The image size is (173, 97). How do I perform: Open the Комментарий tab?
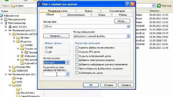[x=117, y=11]
